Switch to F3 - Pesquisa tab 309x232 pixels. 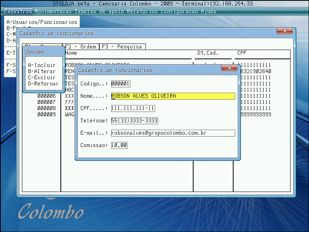pos(122,47)
